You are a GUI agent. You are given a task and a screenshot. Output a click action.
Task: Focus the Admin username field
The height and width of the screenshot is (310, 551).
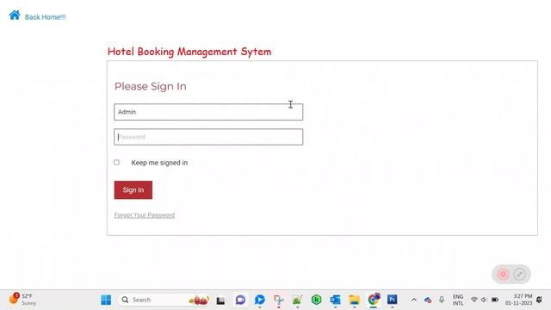(x=208, y=112)
